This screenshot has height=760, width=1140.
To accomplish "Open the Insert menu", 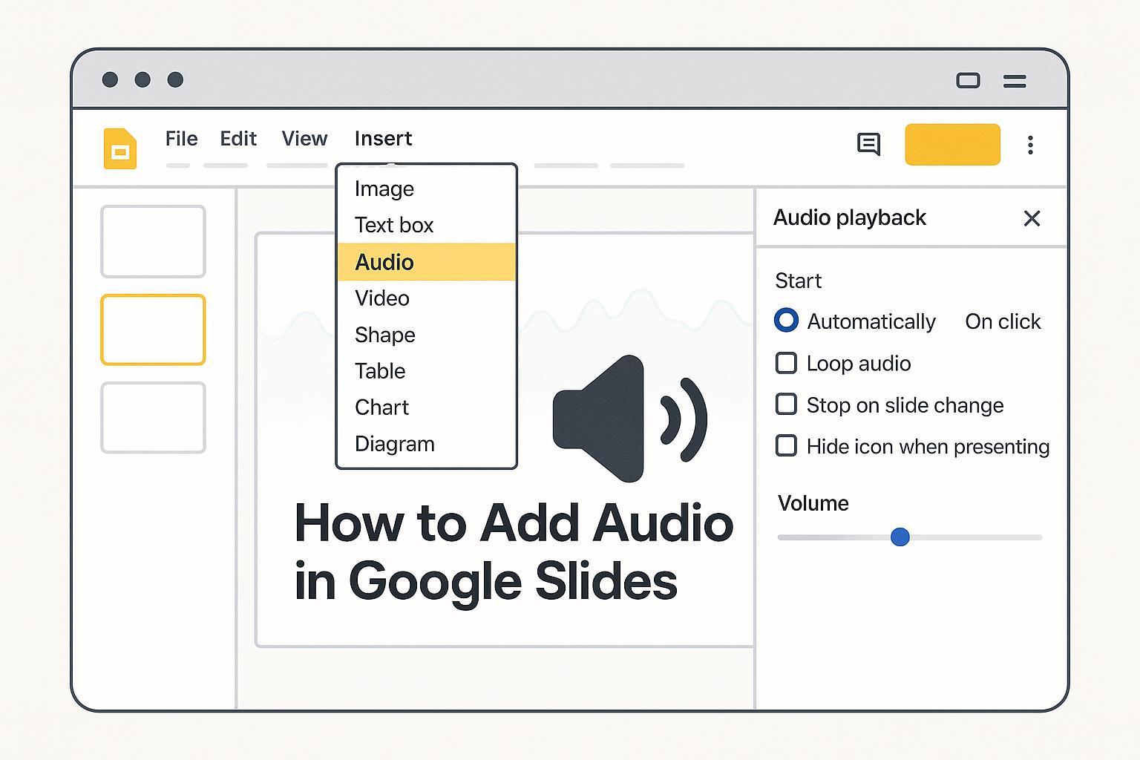I will (383, 139).
